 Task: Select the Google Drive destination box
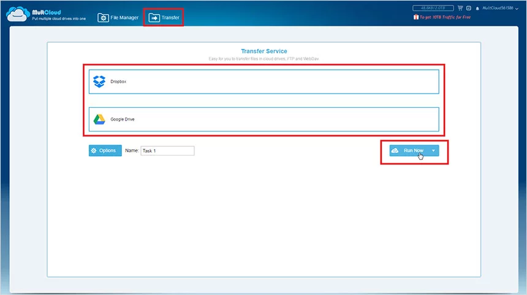pyautogui.click(x=264, y=119)
